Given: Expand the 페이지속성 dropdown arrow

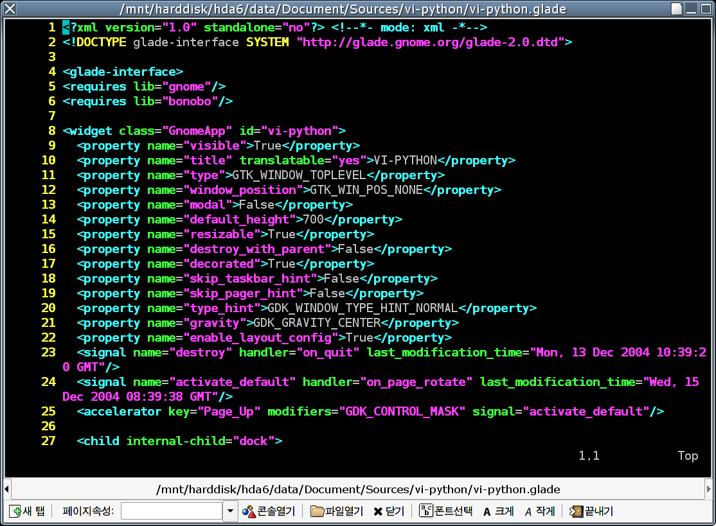Looking at the screenshot, I should tap(230, 511).
